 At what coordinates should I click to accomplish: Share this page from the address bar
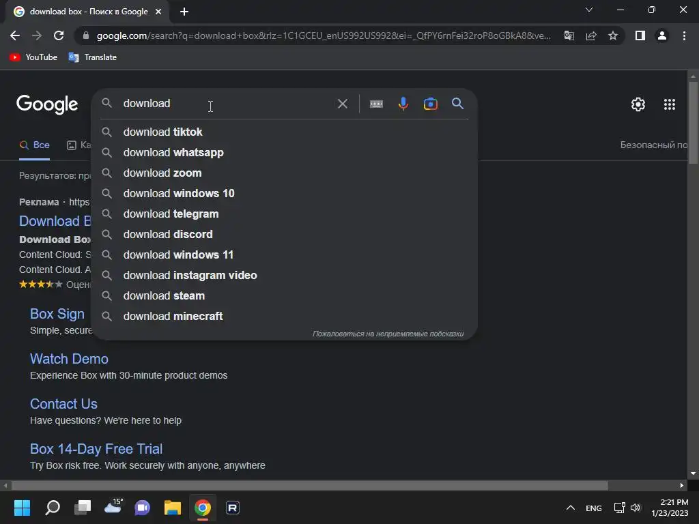591,35
